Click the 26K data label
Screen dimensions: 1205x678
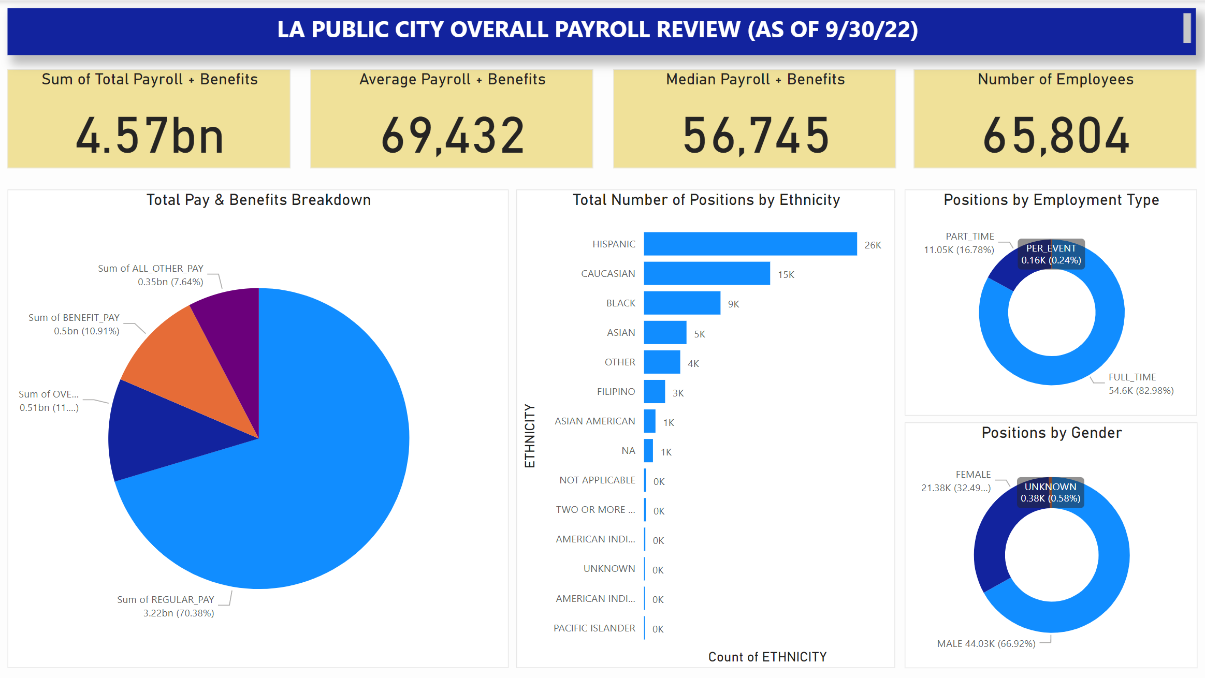(873, 245)
